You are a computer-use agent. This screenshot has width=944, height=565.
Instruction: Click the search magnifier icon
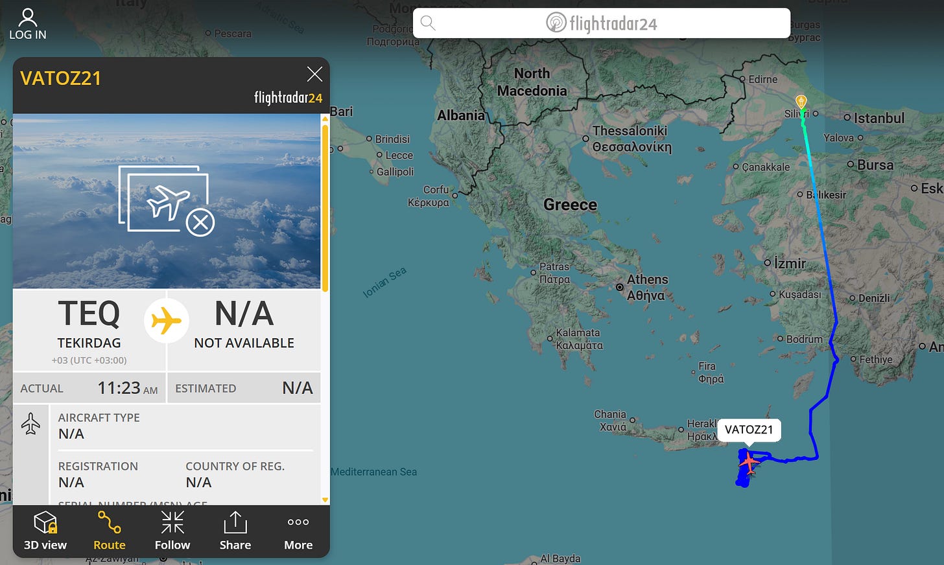[x=428, y=23]
